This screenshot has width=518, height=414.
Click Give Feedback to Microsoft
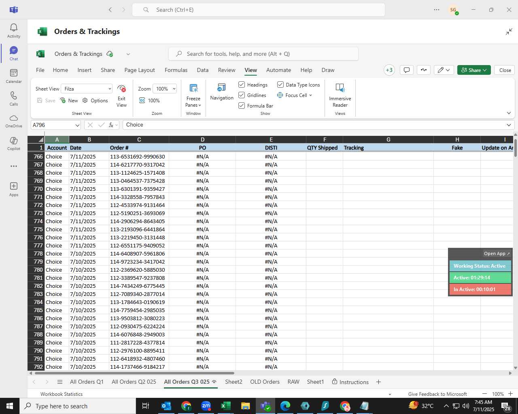tap(437, 394)
